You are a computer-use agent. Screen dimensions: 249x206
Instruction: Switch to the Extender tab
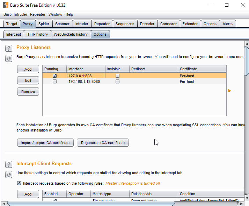pos(190,24)
